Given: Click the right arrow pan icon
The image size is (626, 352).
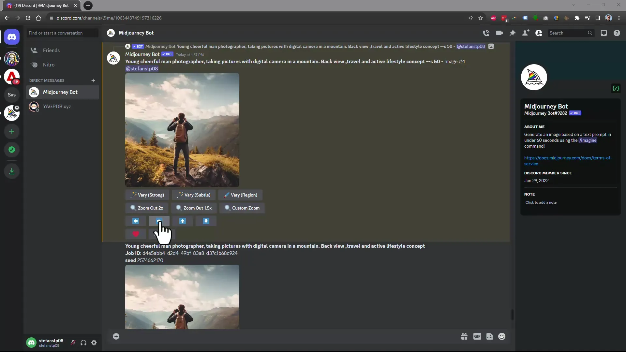Looking at the screenshot, I should click(159, 220).
